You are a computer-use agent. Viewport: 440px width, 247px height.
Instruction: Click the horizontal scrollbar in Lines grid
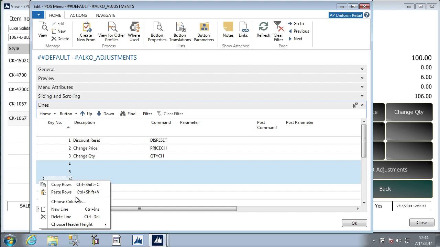tap(174, 209)
